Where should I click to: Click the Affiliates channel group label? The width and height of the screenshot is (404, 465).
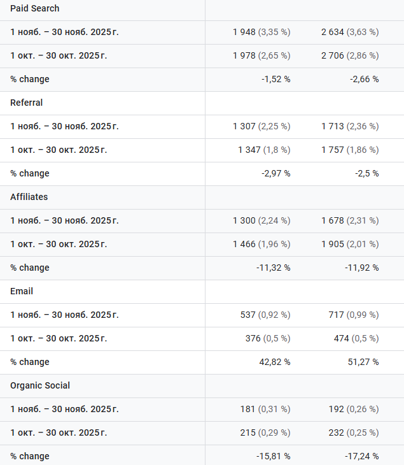point(29,197)
